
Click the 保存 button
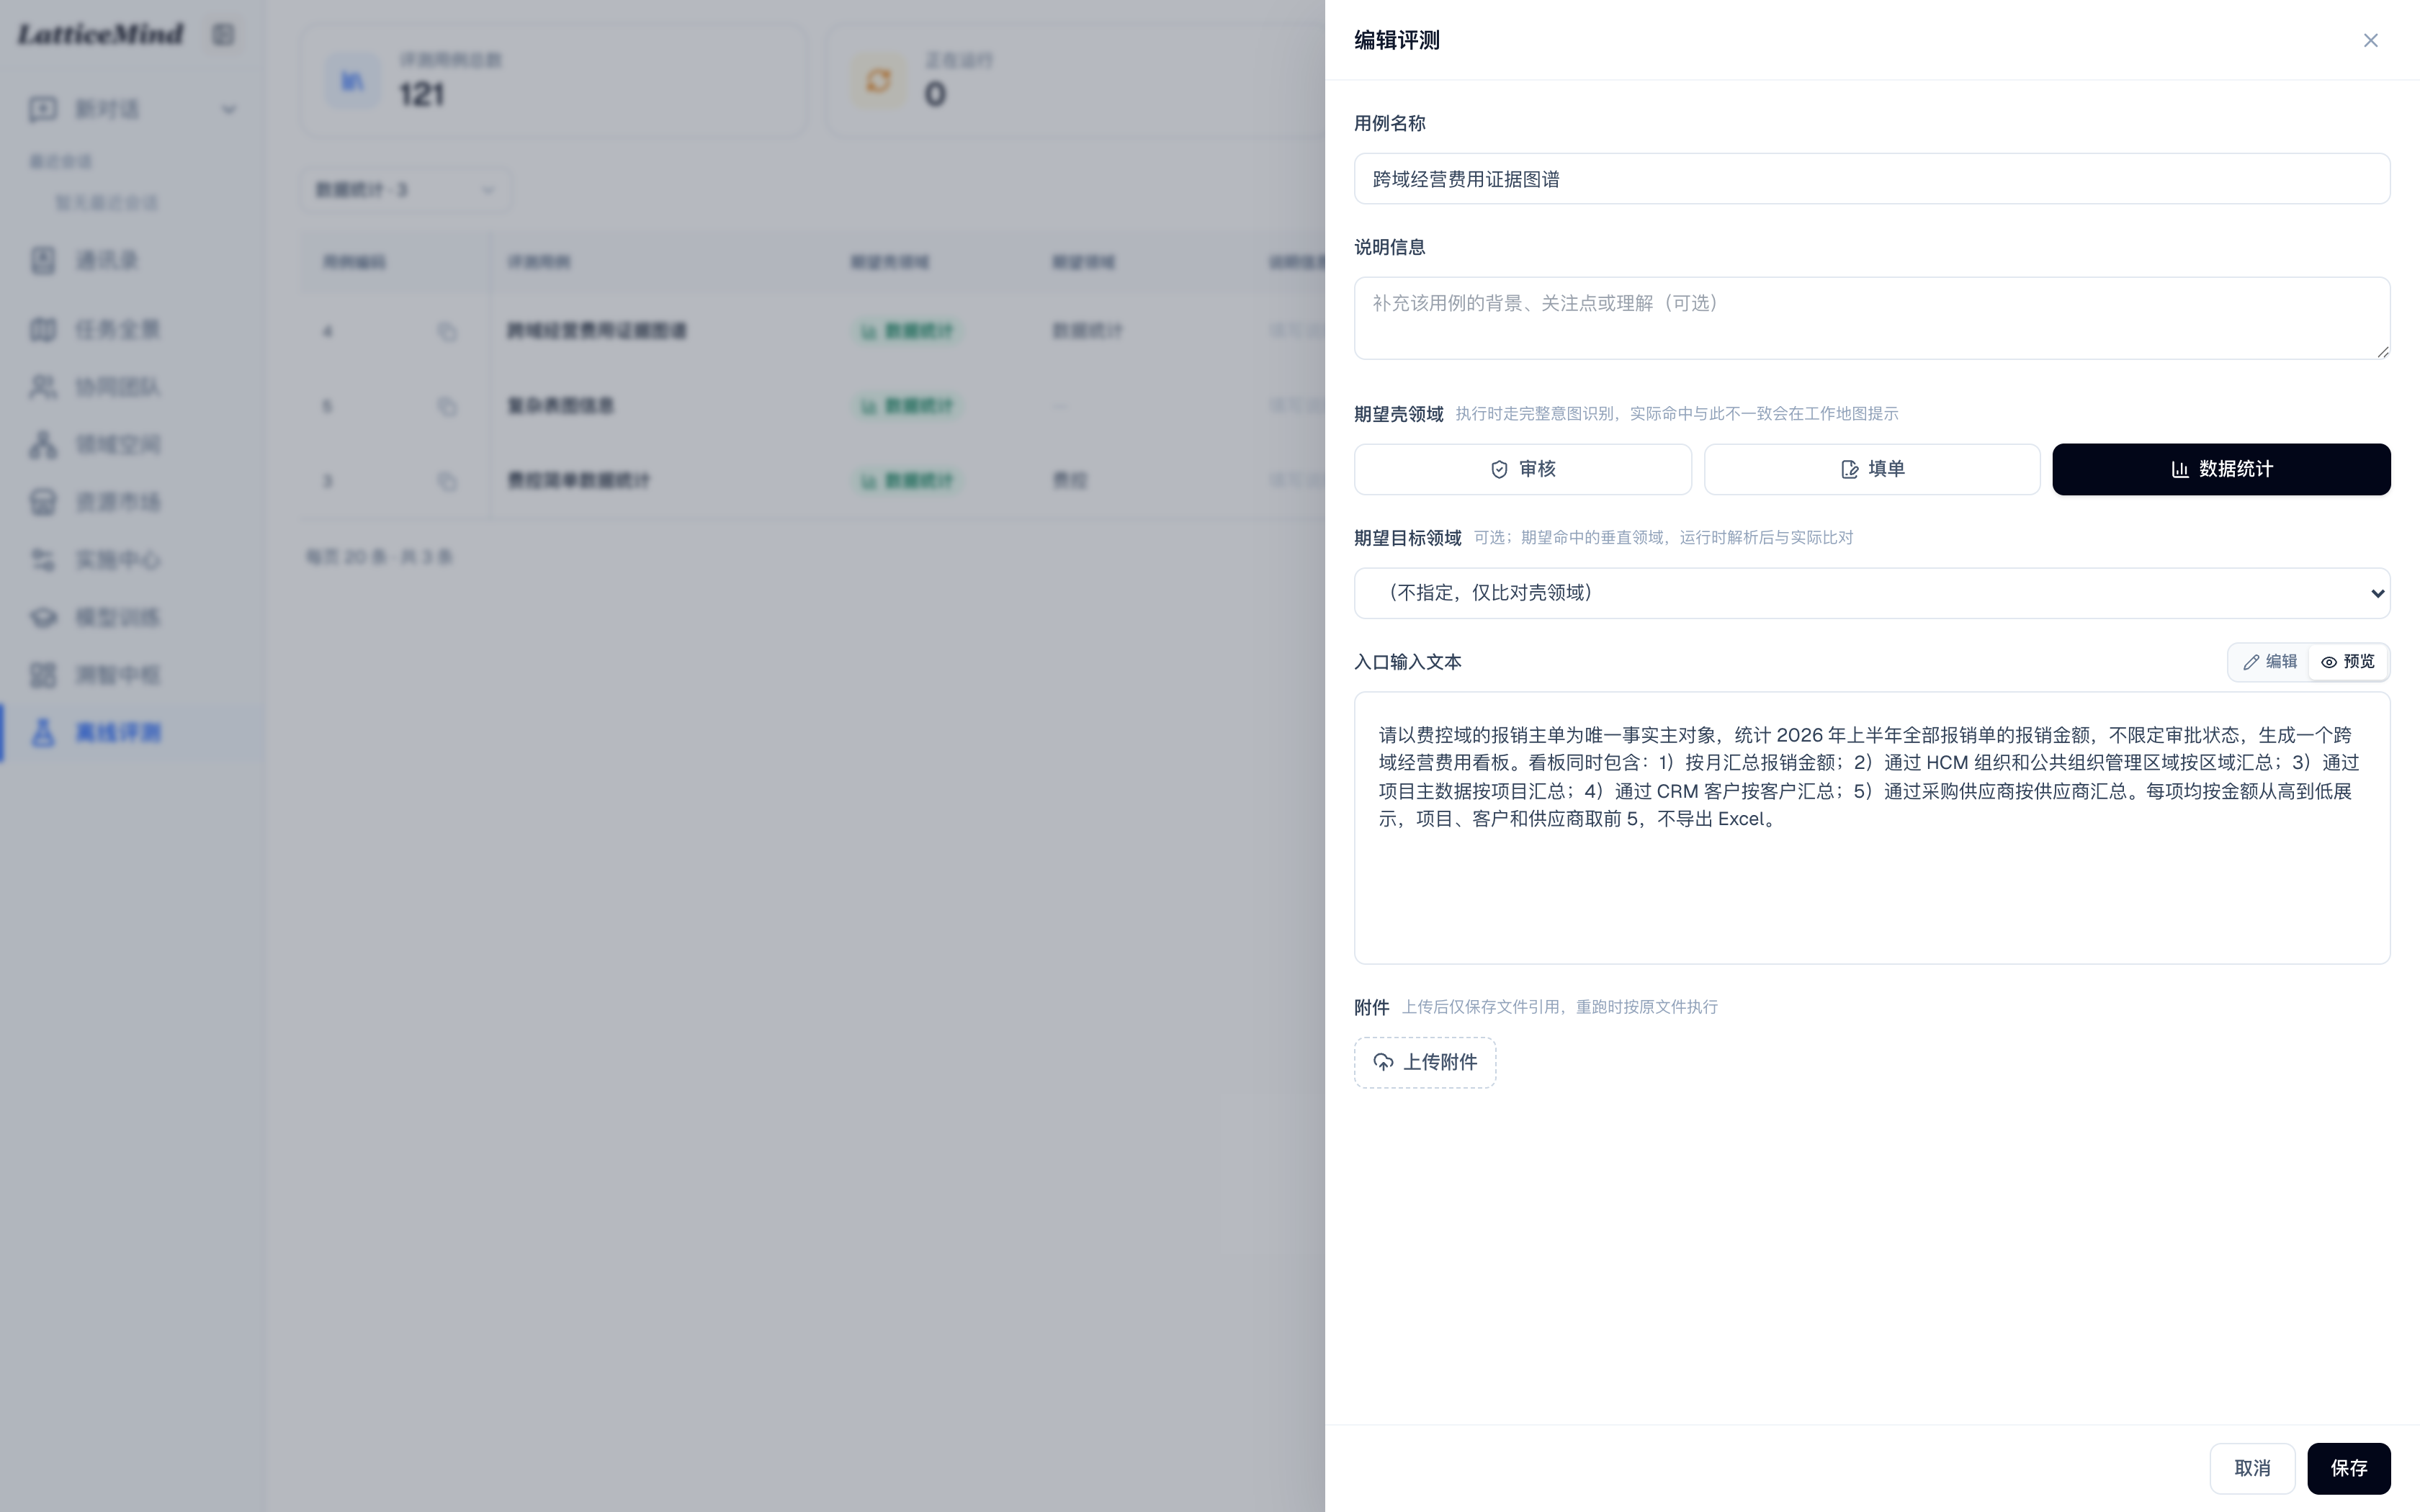tap(2348, 1468)
